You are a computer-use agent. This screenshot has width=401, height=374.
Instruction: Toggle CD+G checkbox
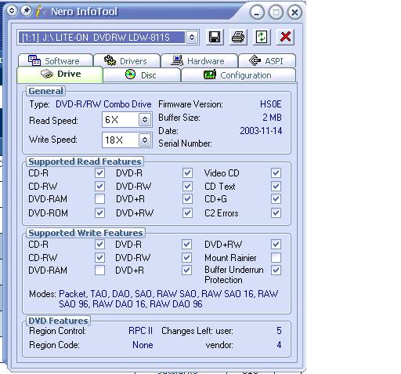[x=276, y=199]
